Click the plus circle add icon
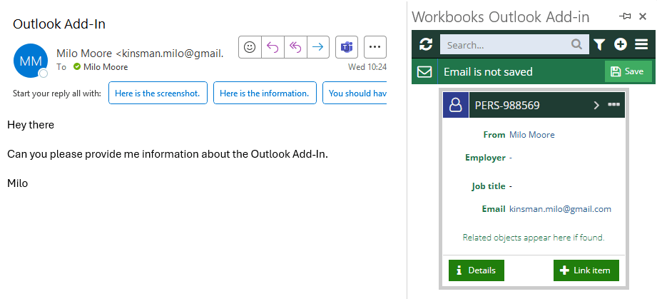Viewport: 657px width, 299px height. click(x=621, y=44)
